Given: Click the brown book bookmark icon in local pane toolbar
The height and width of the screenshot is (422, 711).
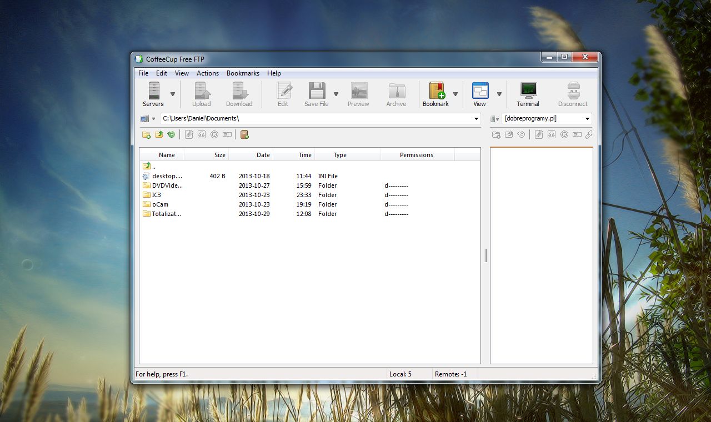Looking at the screenshot, I should (244, 134).
